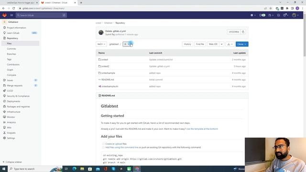This screenshot has height=172, width=306.
Task: Open the srstest2 folder
Action: [x=105, y=66]
